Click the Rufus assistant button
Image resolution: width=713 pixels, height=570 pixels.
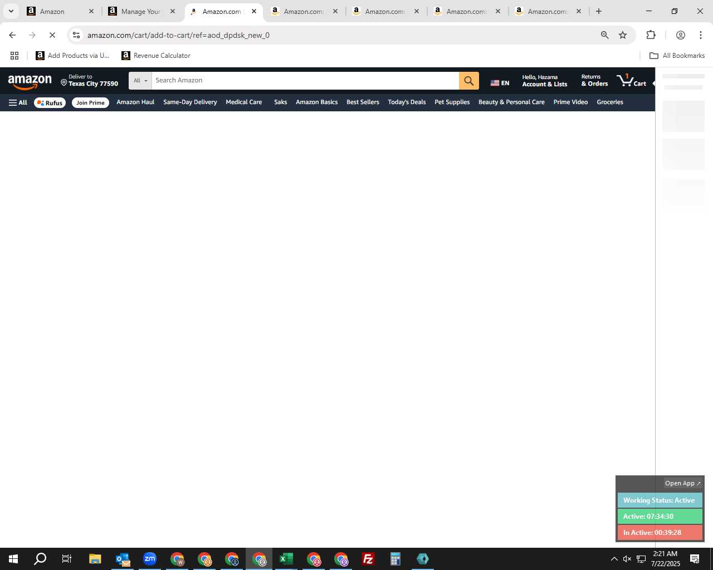click(x=50, y=102)
